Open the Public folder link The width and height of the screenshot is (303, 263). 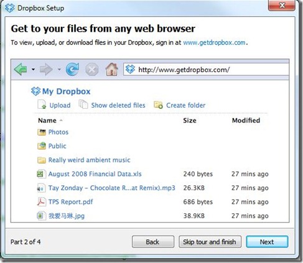57,146
